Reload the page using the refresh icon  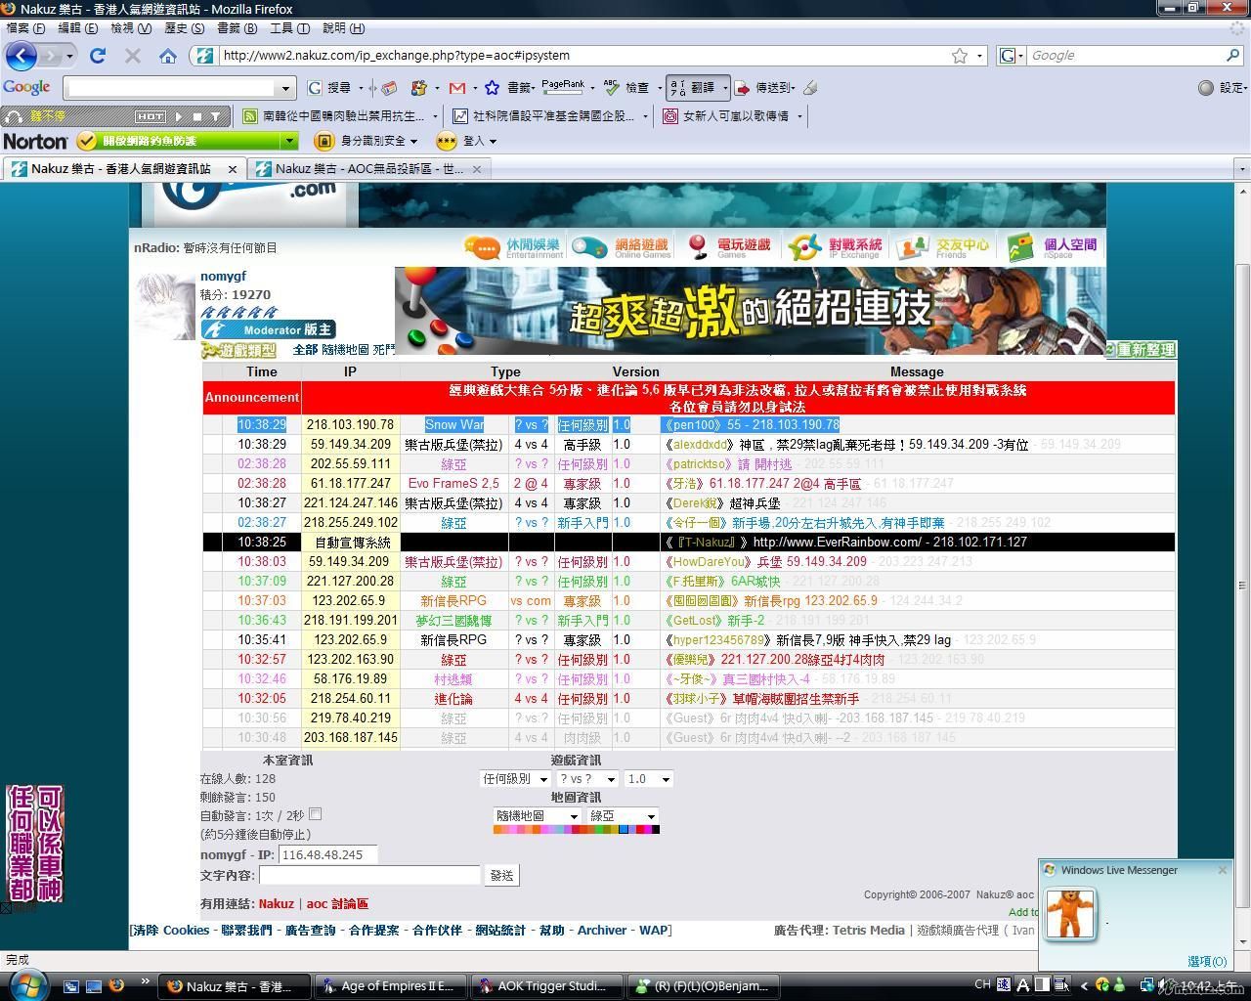98,56
